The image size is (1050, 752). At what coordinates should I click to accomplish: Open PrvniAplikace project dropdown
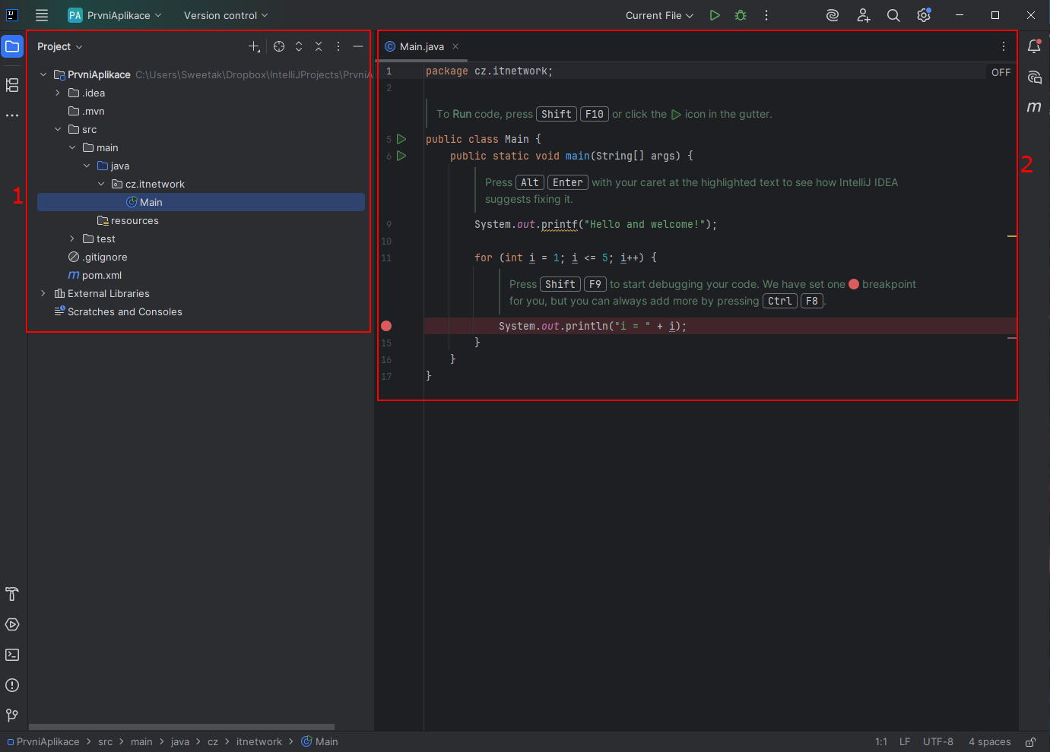tap(115, 15)
